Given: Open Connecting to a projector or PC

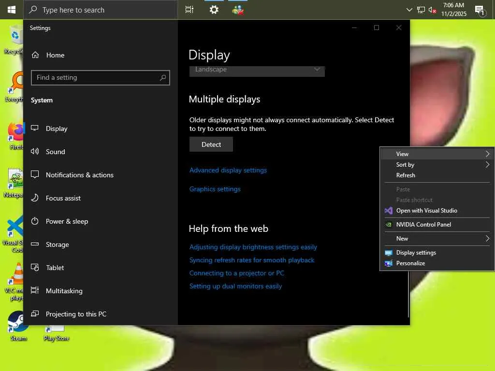Looking at the screenshot, I should 237,273.
